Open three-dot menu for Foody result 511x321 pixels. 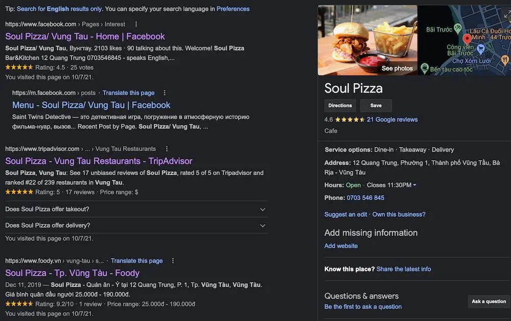click(173, 261)
